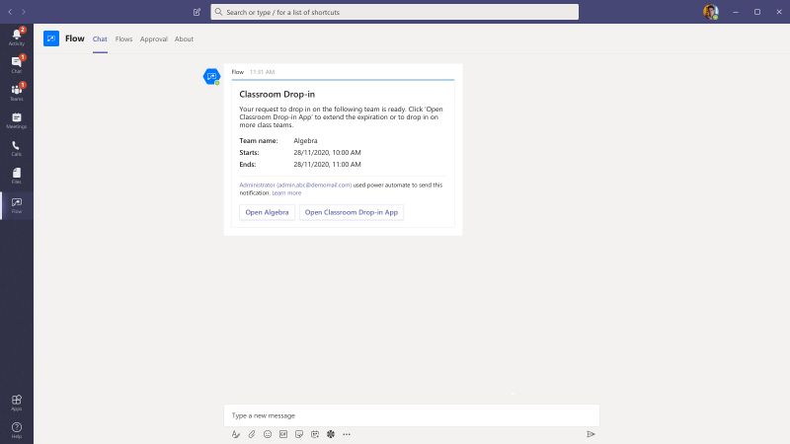Open Teams from the left sidebar
790x444 pixels.
point(17,92)
